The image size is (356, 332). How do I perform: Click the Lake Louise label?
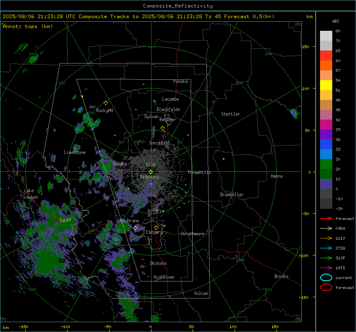tap(30, 194)
